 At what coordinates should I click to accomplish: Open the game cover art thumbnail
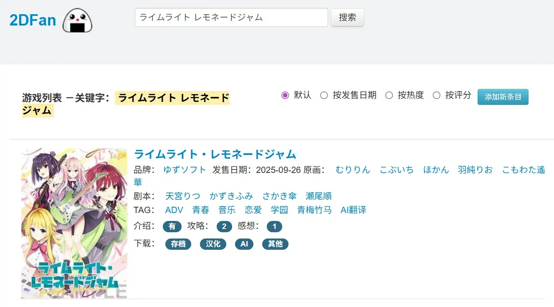pos(74,223)
